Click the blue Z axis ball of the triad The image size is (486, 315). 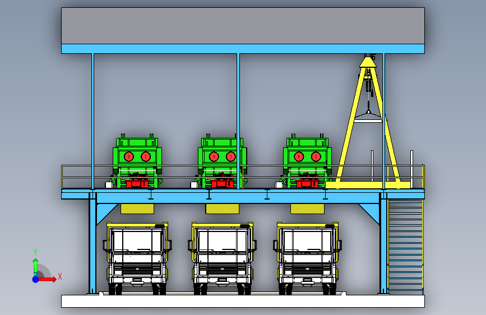(36, 279)
